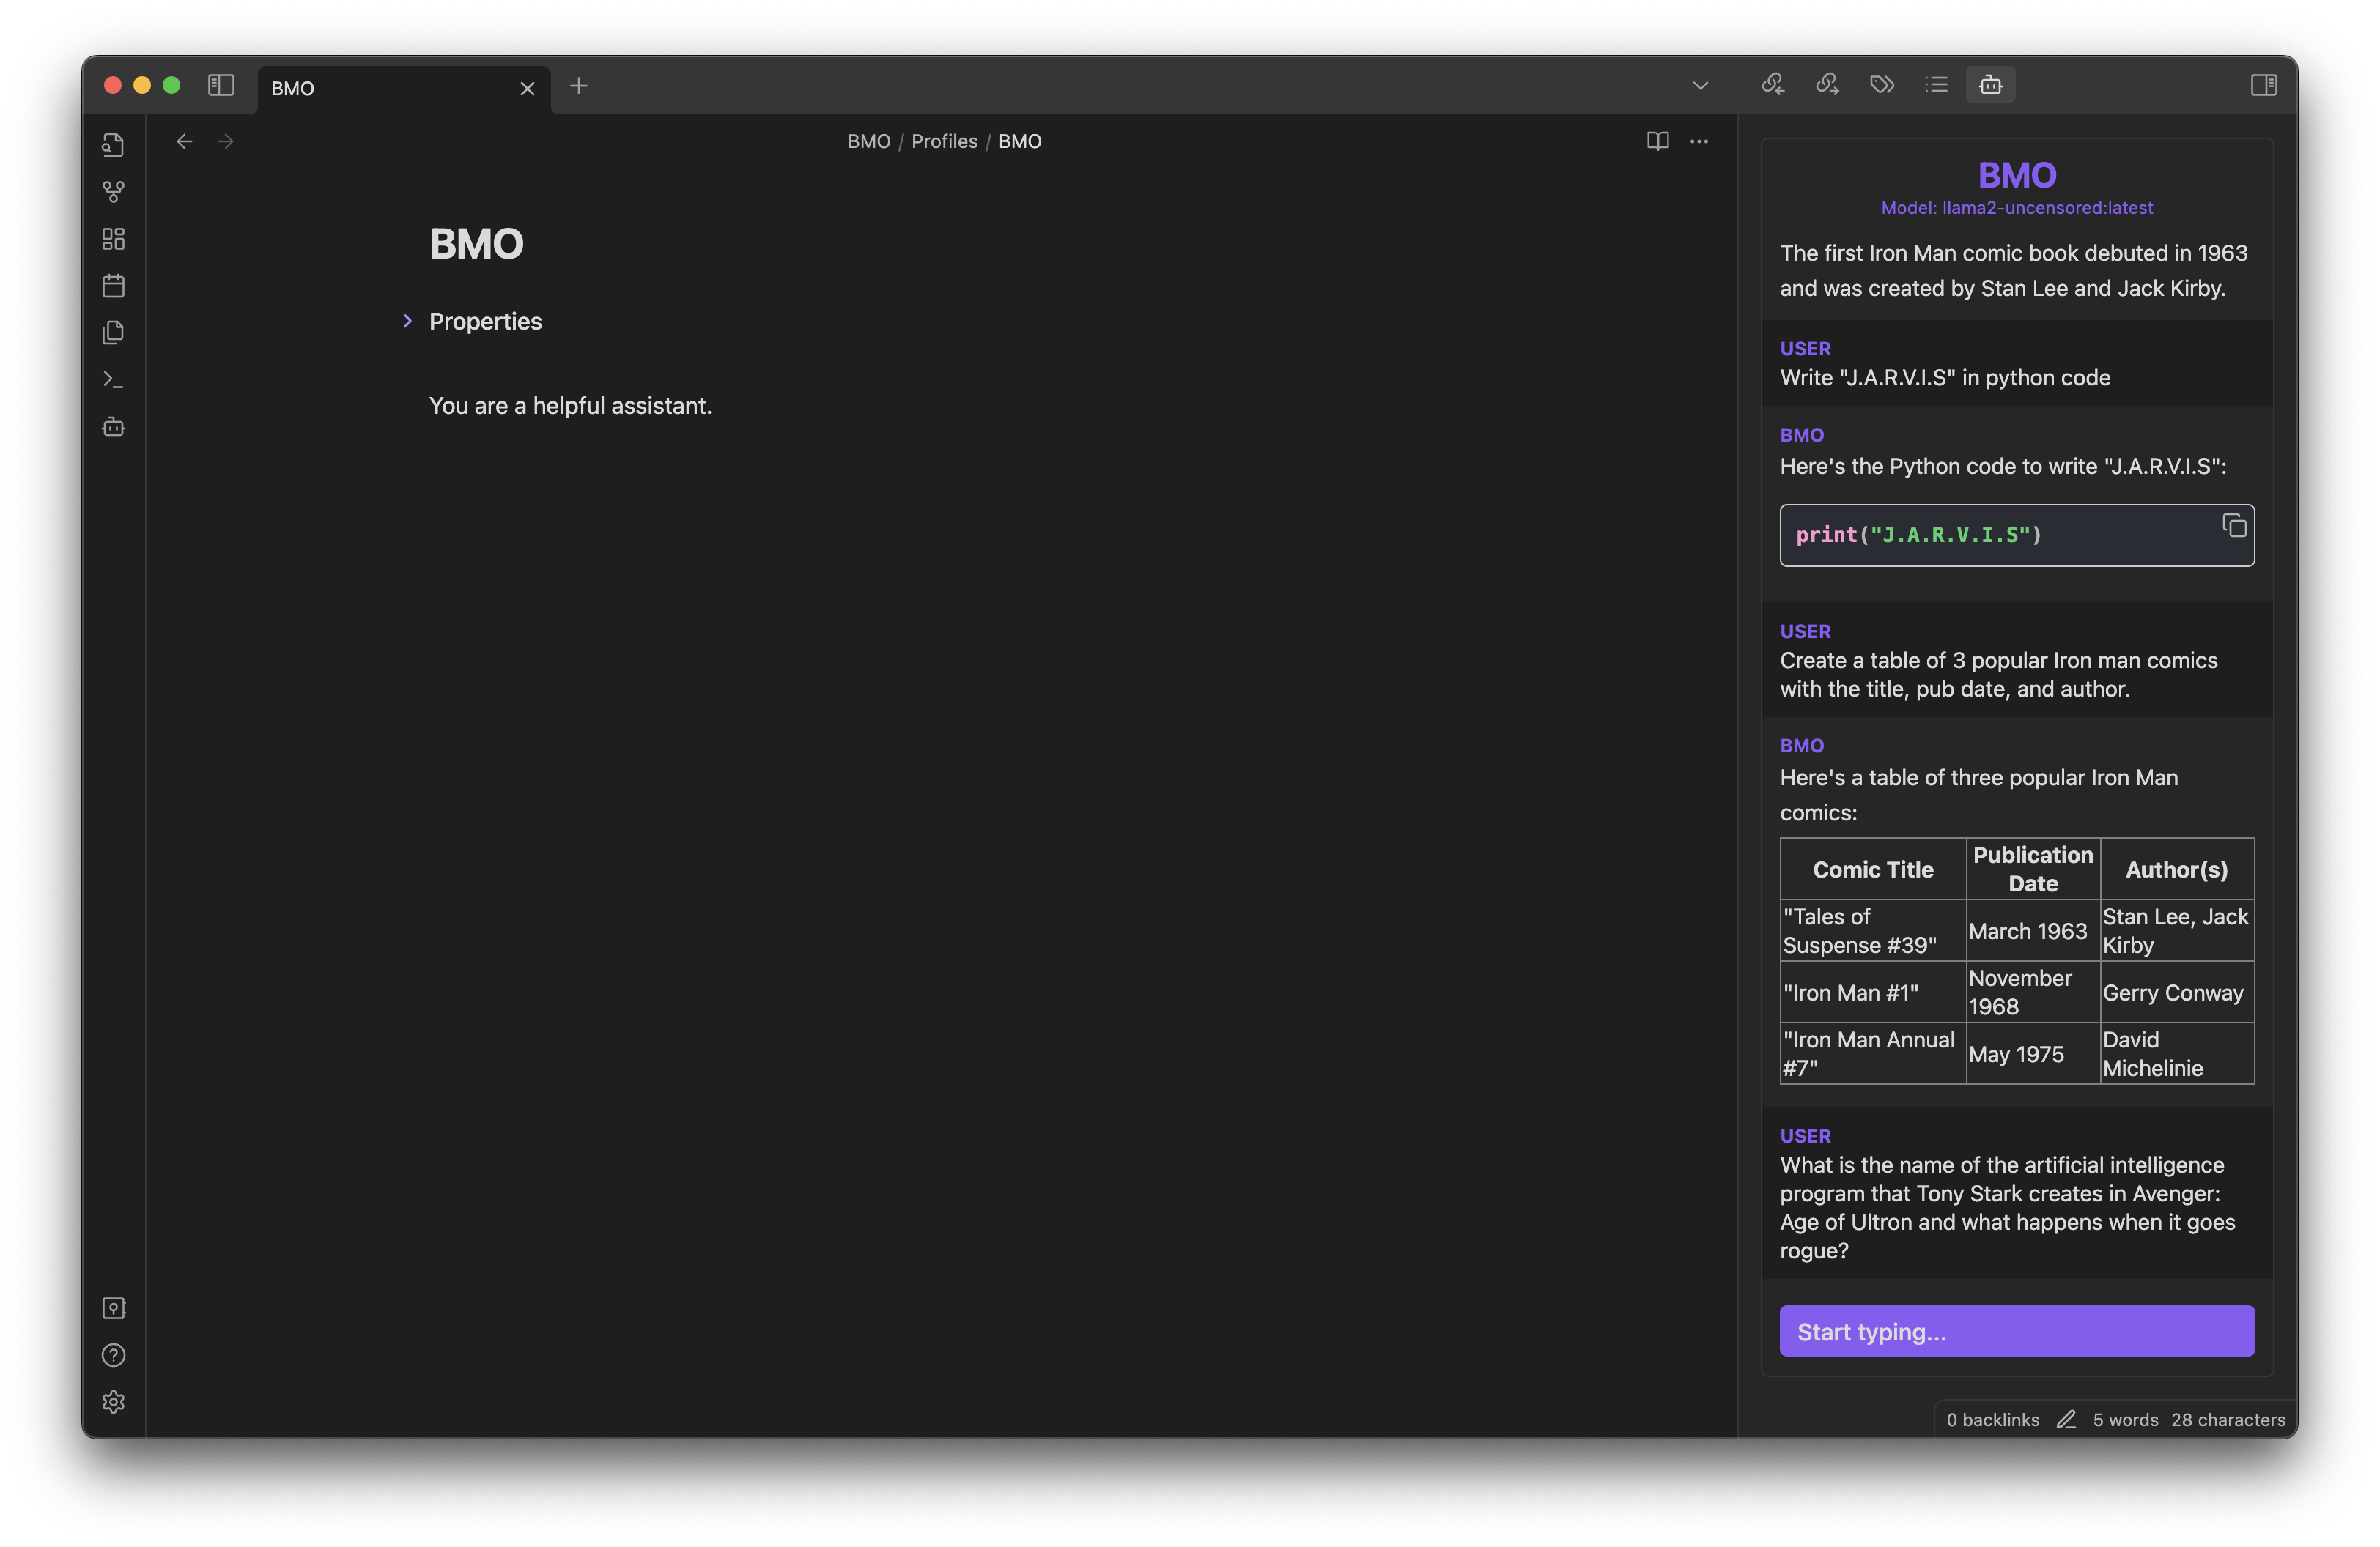Click the 'Stan Lee, Jack Kirby' table cell

pyautogui.click(x=2177, y=932)
